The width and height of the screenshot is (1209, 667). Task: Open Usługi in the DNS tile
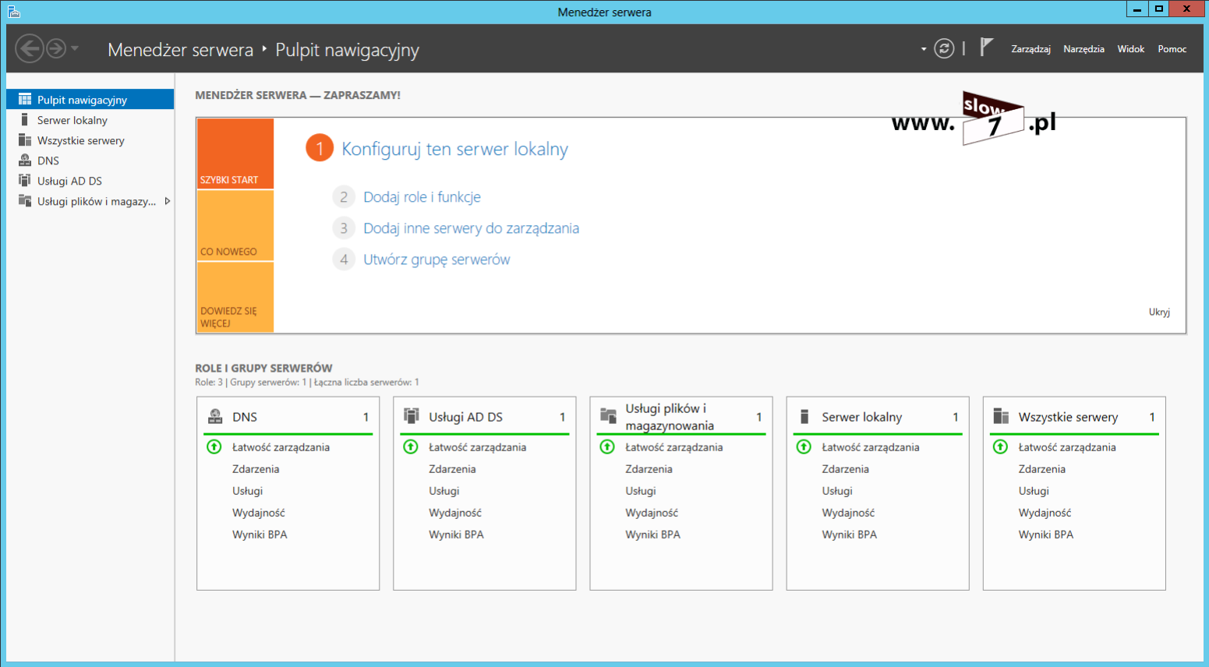(247, 491)
